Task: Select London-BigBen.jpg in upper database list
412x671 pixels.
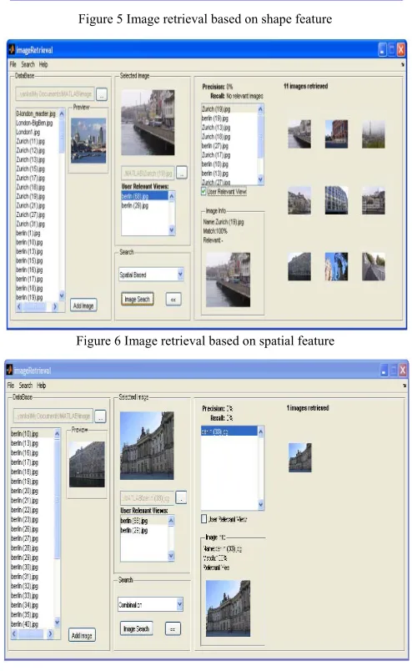Action: coord(35,123)
